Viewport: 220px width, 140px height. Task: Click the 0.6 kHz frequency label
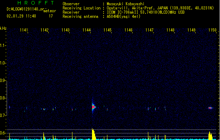coord(3,133)
